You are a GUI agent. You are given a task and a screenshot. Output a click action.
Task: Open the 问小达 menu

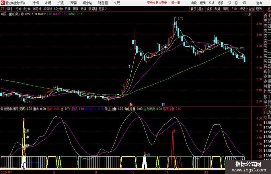coord(87,3)
